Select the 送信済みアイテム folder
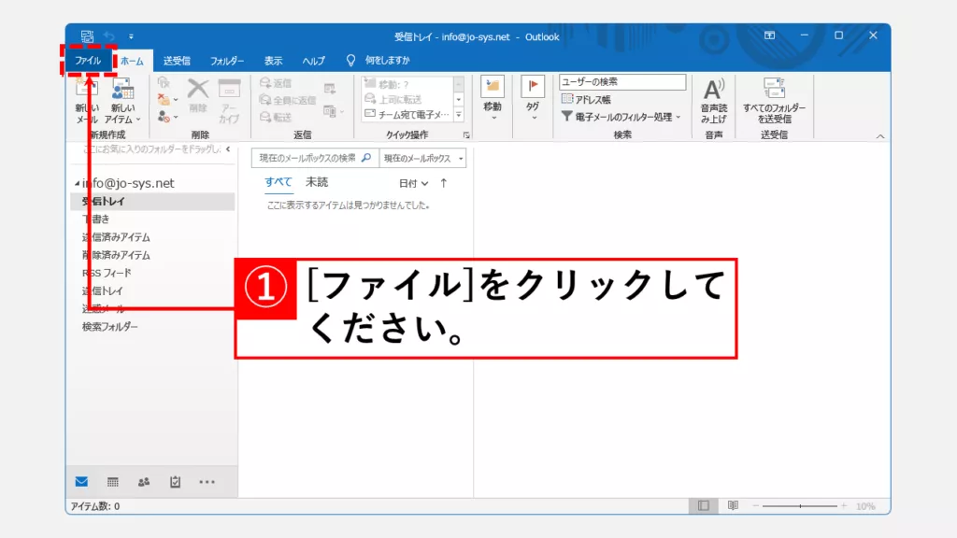 pos(116,237)
